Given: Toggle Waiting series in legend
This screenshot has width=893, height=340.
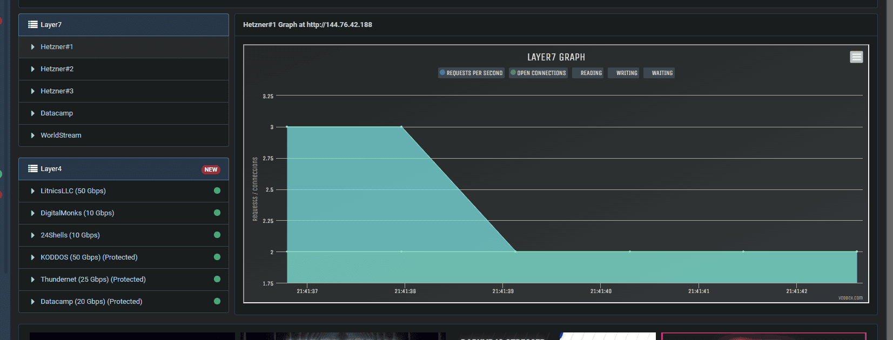Looking at the screenshot, I should pyautogui.click(x=659, y=73).
